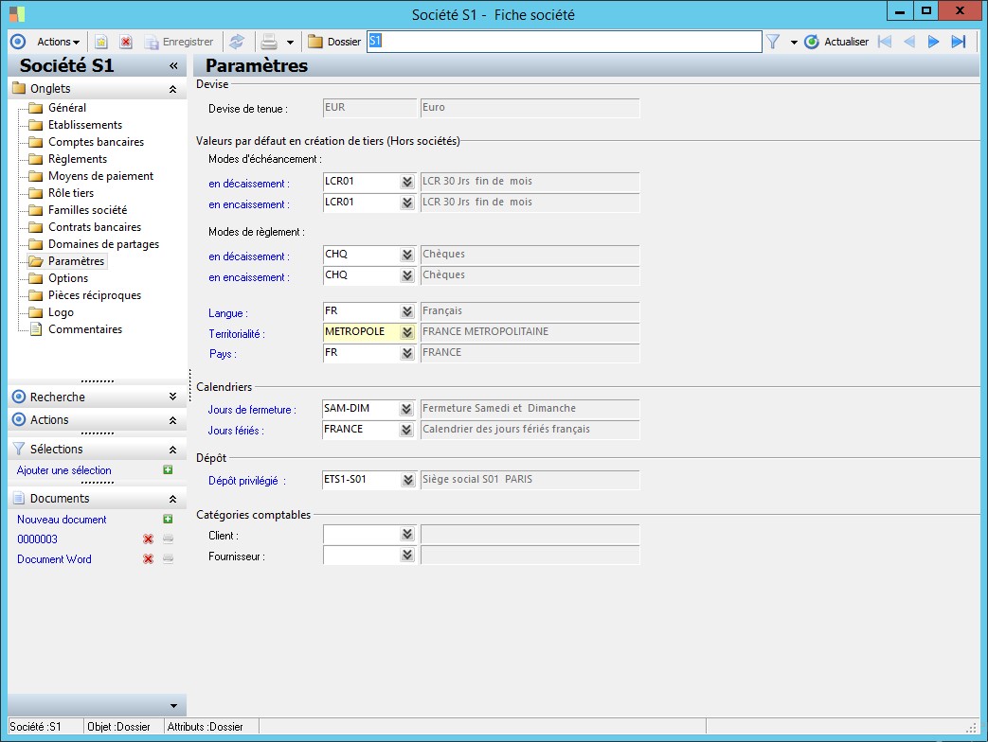Open Comptes bancaires in tree

click(x=96, y=142)
